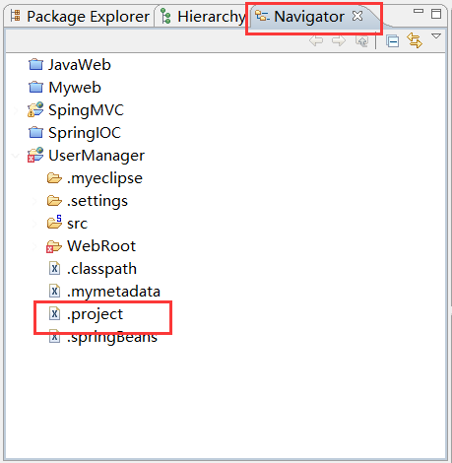Select the .mymetadata file

click(x=104, y=292)
